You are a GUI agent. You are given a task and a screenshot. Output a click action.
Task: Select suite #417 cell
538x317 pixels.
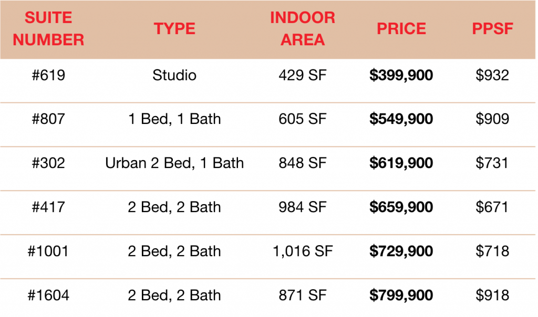point(48,207)
